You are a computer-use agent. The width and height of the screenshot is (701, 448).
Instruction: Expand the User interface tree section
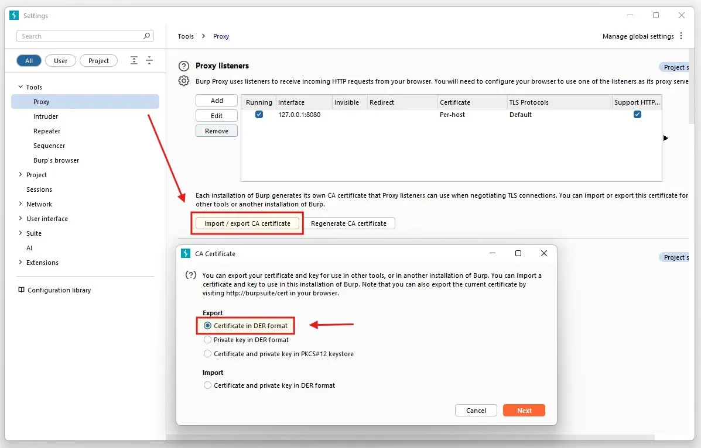click(x=20, y=218)
